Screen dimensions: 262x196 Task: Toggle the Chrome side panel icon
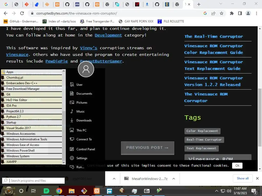click(240, 13)
